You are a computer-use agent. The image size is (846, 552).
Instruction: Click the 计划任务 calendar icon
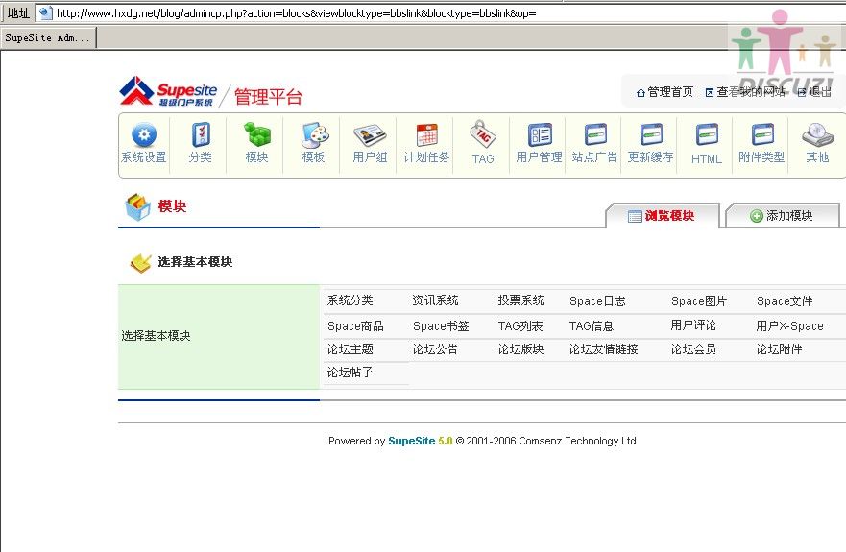point(426,135)
